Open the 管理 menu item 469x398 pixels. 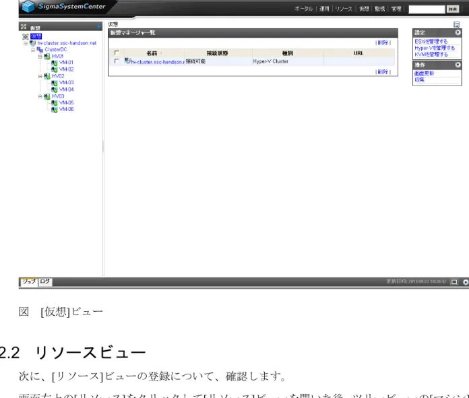tap(396, 9)
